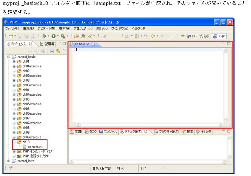The image size is (251, 176).
Task: Open the 検索(A) menu
Action: pyautogui.click(x=65, y=28)
